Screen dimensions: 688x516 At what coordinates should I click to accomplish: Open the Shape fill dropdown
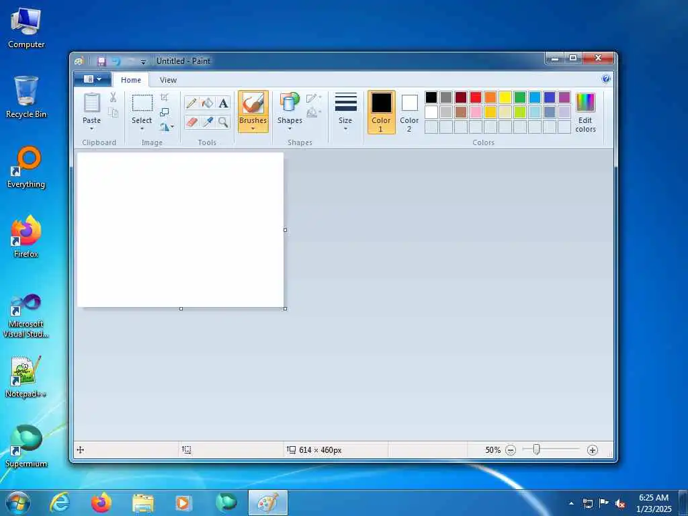pos(314,113)
